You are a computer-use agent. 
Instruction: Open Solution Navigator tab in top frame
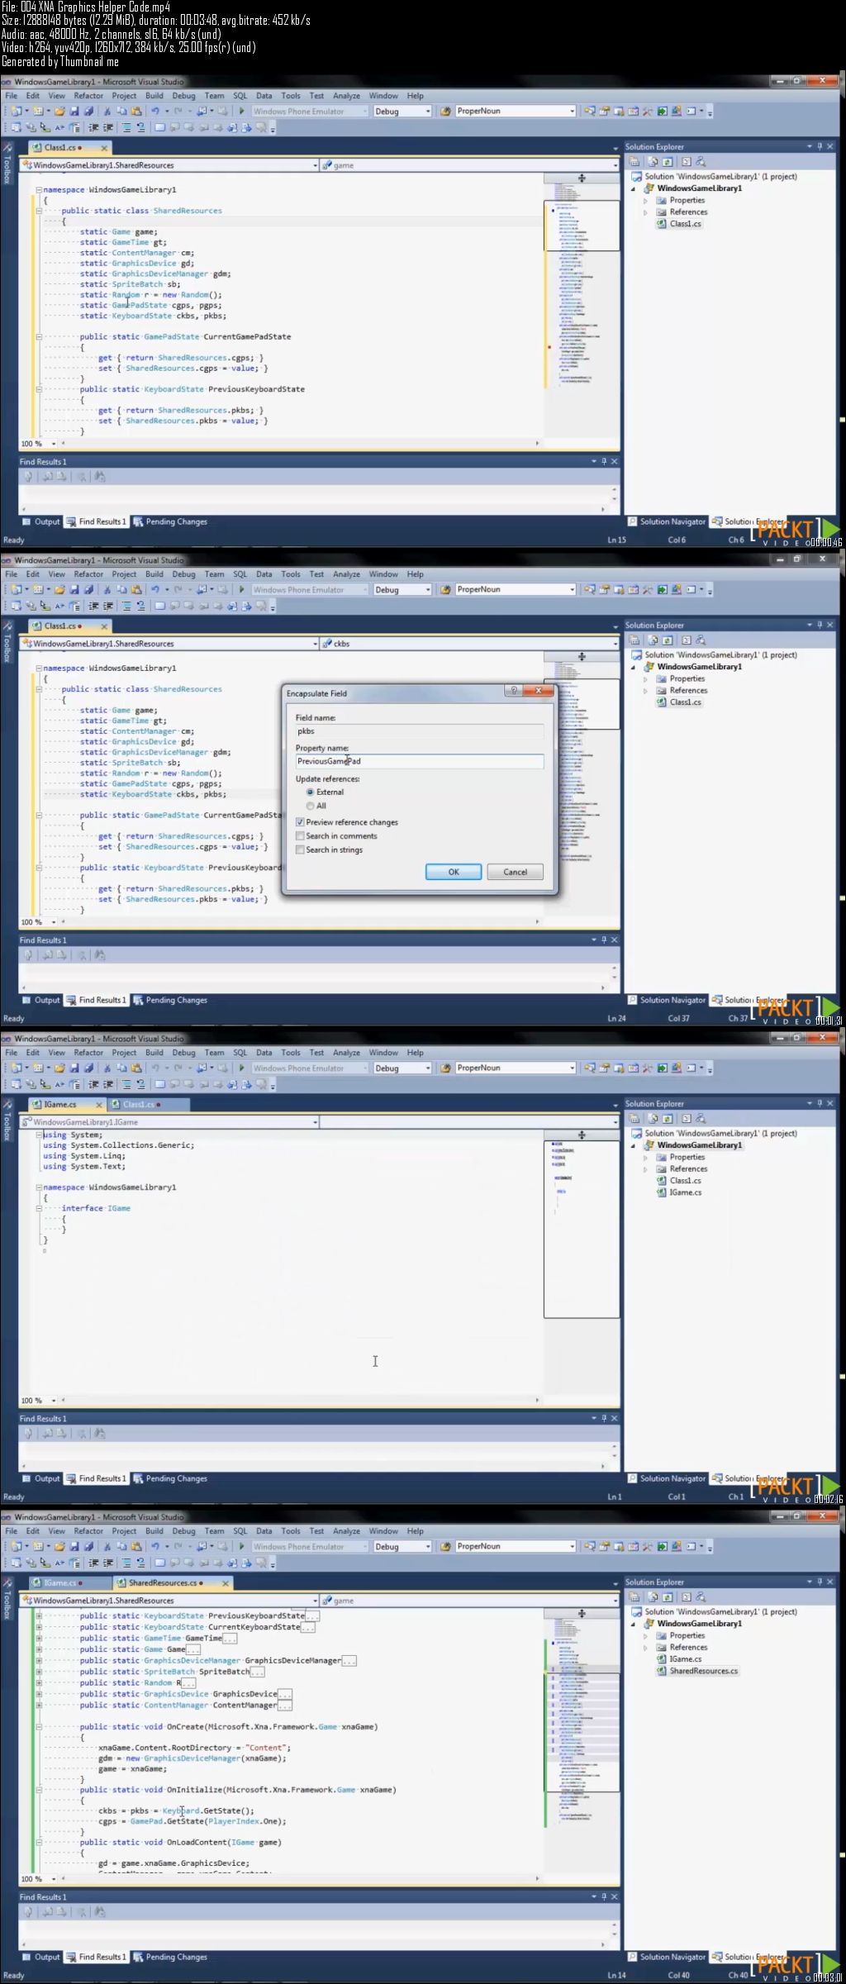(667, 521)
